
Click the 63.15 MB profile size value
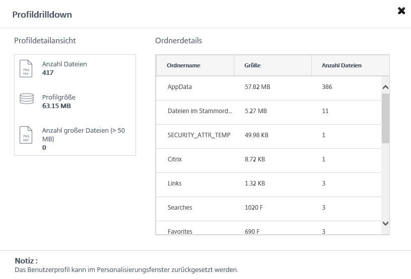(56, 106)
